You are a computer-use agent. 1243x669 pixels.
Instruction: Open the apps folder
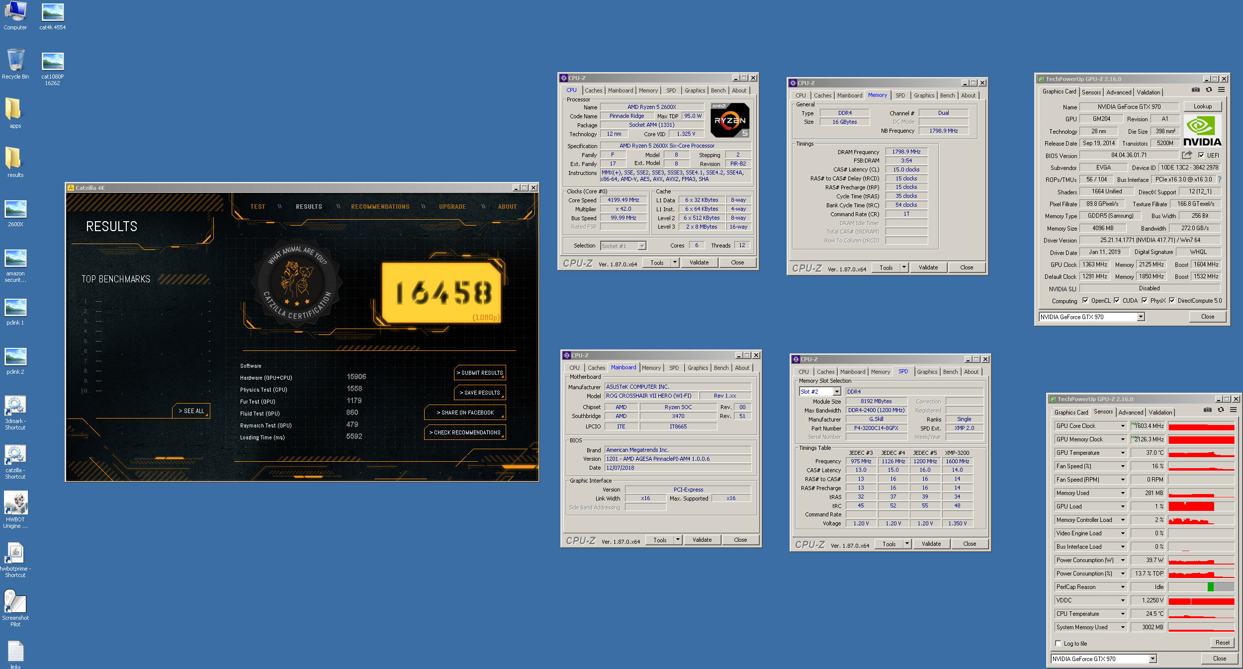click(x=15, y=113)
